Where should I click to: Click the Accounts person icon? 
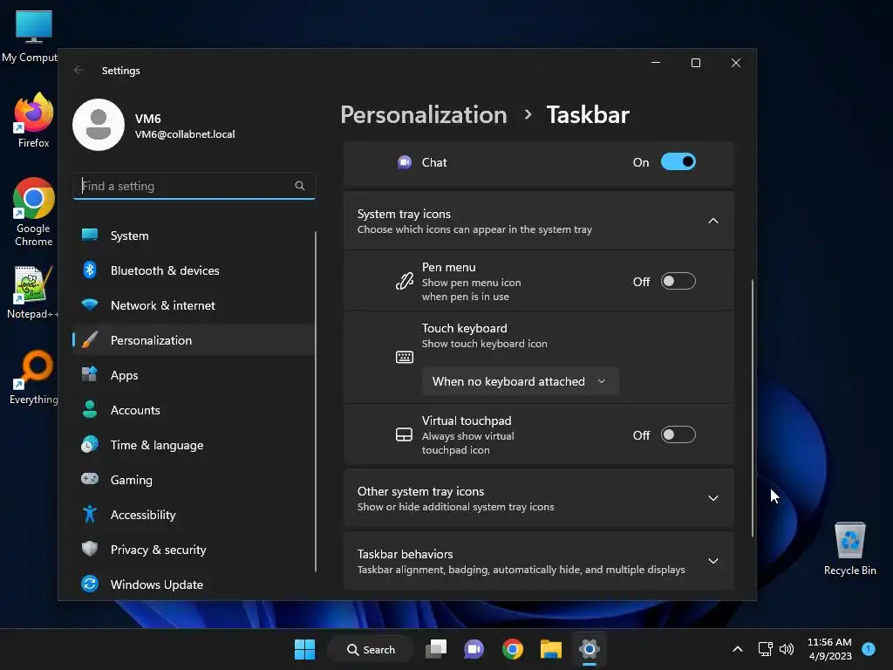90,409
